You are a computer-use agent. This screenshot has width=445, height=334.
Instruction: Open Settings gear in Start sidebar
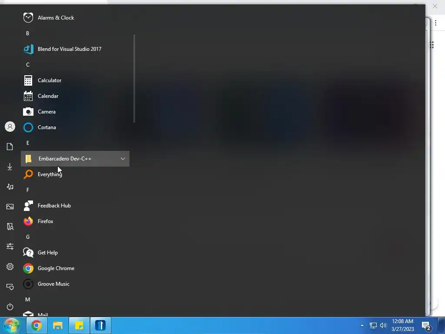10,267
